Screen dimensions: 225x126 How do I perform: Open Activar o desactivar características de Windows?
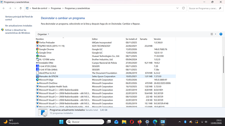point(18,31)
